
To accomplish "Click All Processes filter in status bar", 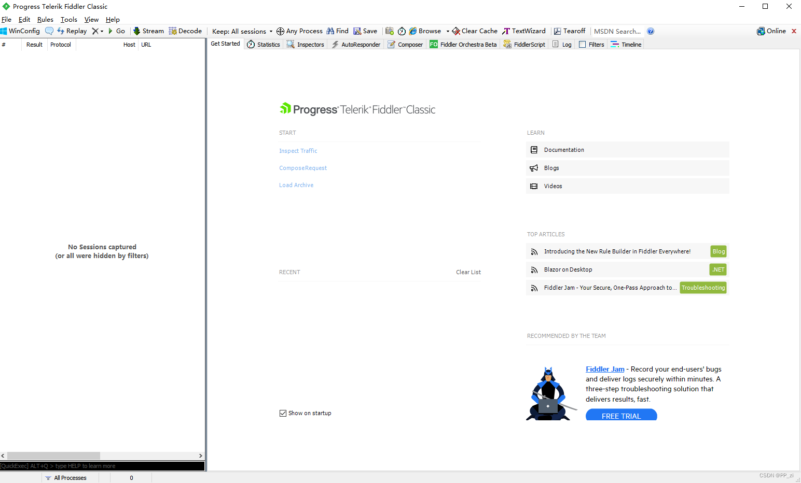I will [x=70, y=478].
